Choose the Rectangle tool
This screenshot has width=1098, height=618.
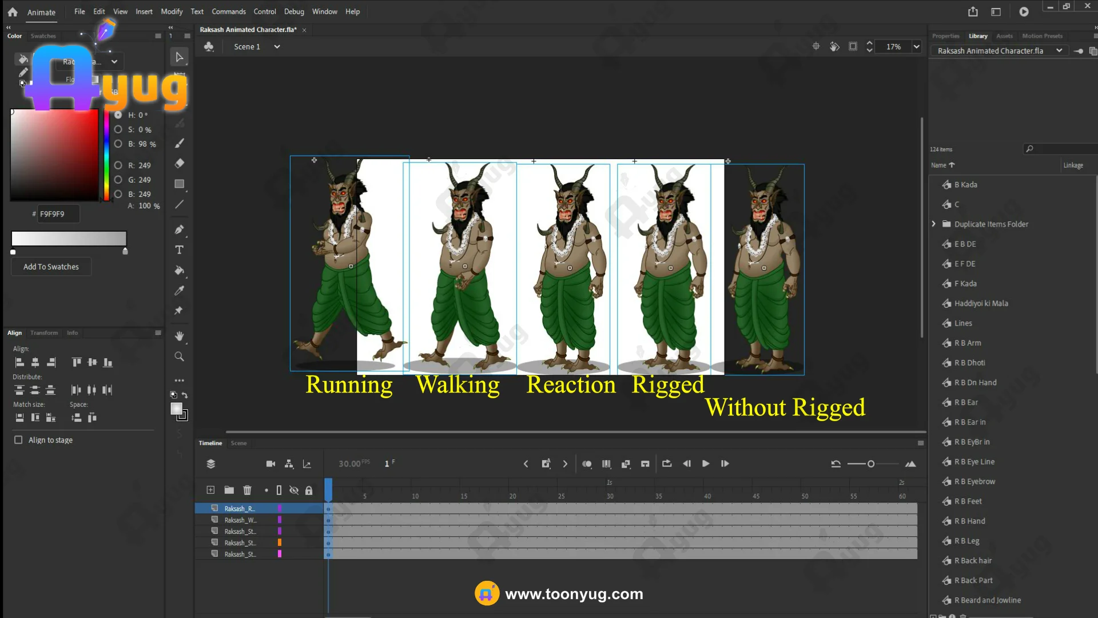(179, 184)
